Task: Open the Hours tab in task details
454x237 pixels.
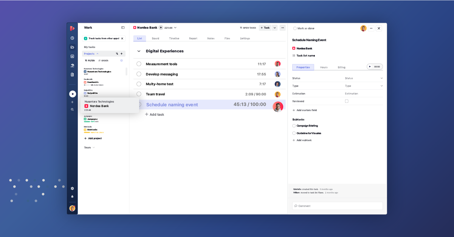Action: [324, 67]
